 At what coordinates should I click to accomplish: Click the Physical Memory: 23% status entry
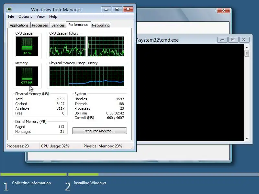(x=103, y=146)
